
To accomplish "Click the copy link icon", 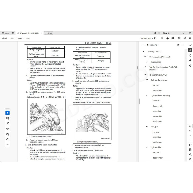I will (185, 38).
